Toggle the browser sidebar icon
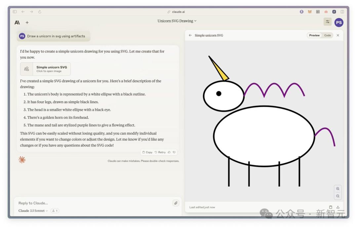Image resolution: width=357 pixels, height=228 pixels. pyautogui.click(x=15, y=12)
